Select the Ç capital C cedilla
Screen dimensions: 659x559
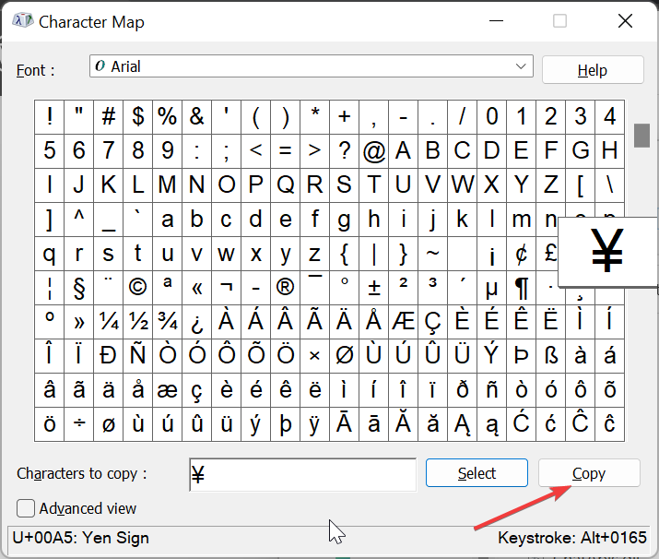[432, 322]
